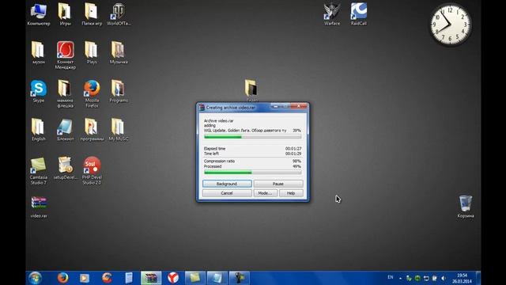506x285 pixels.
Task: Click the total Processed progress bar
Action: (253, 173)
